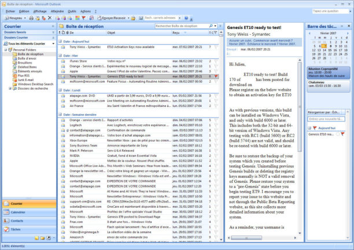The width and height of the screenshot is (354, 250).
Task: Toggle the flag on 'ET10 Activation Keys' email row
Action: 216,47
